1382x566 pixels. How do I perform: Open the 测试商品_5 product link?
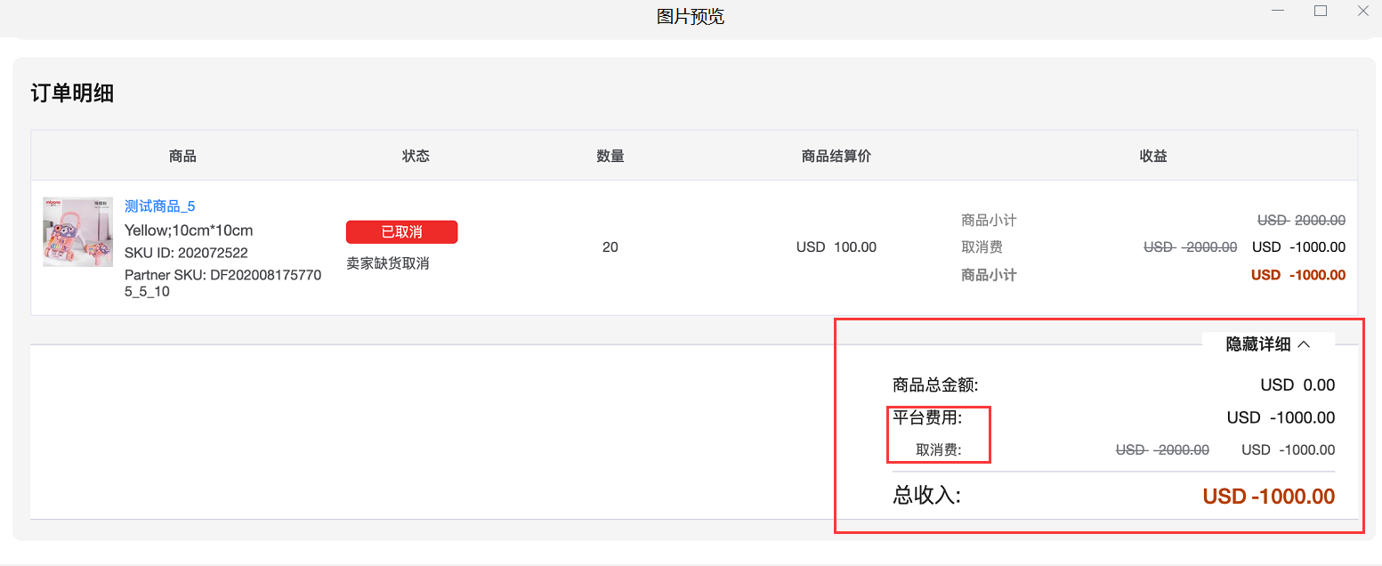(158, 206)
